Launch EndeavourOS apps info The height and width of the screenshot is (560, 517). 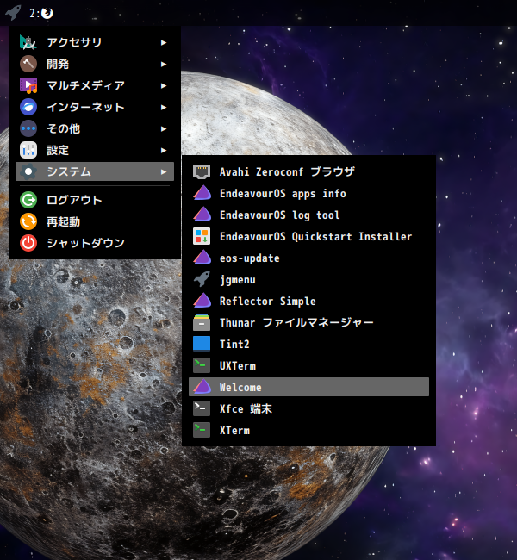coord(308,193)
